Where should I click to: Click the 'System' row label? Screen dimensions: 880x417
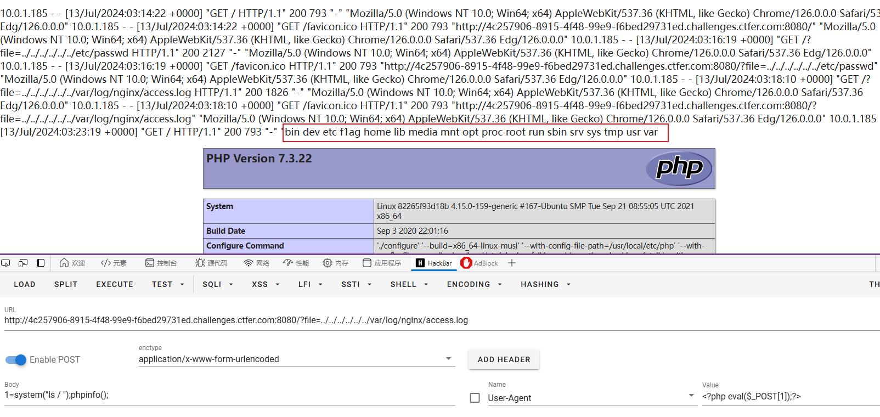tap(219, 206)
